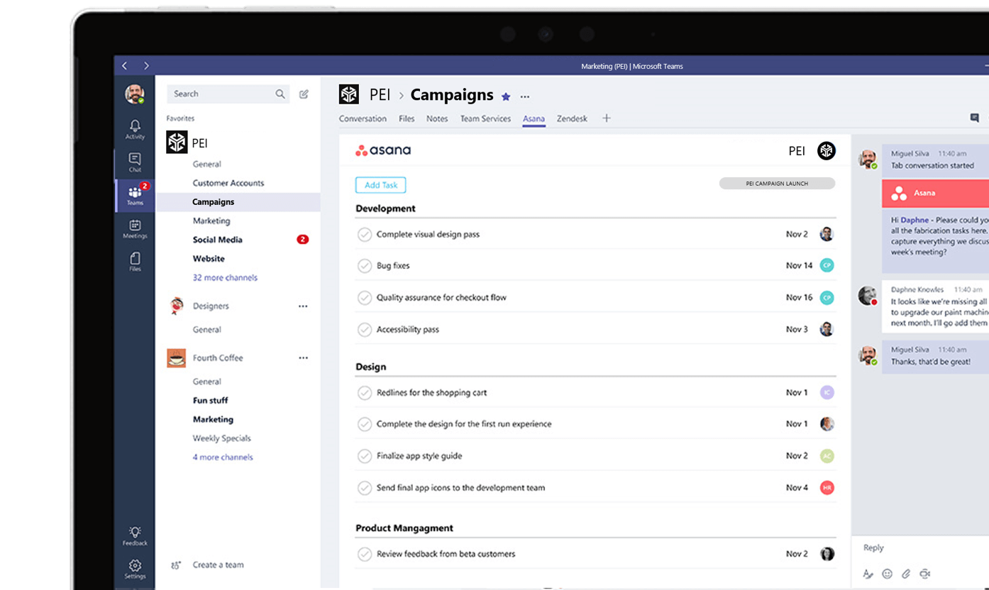The width and height of the screenshot is (989, 590).
Task: Check off Redlines for the shopping cart
Action: click(x=365, y=392)
